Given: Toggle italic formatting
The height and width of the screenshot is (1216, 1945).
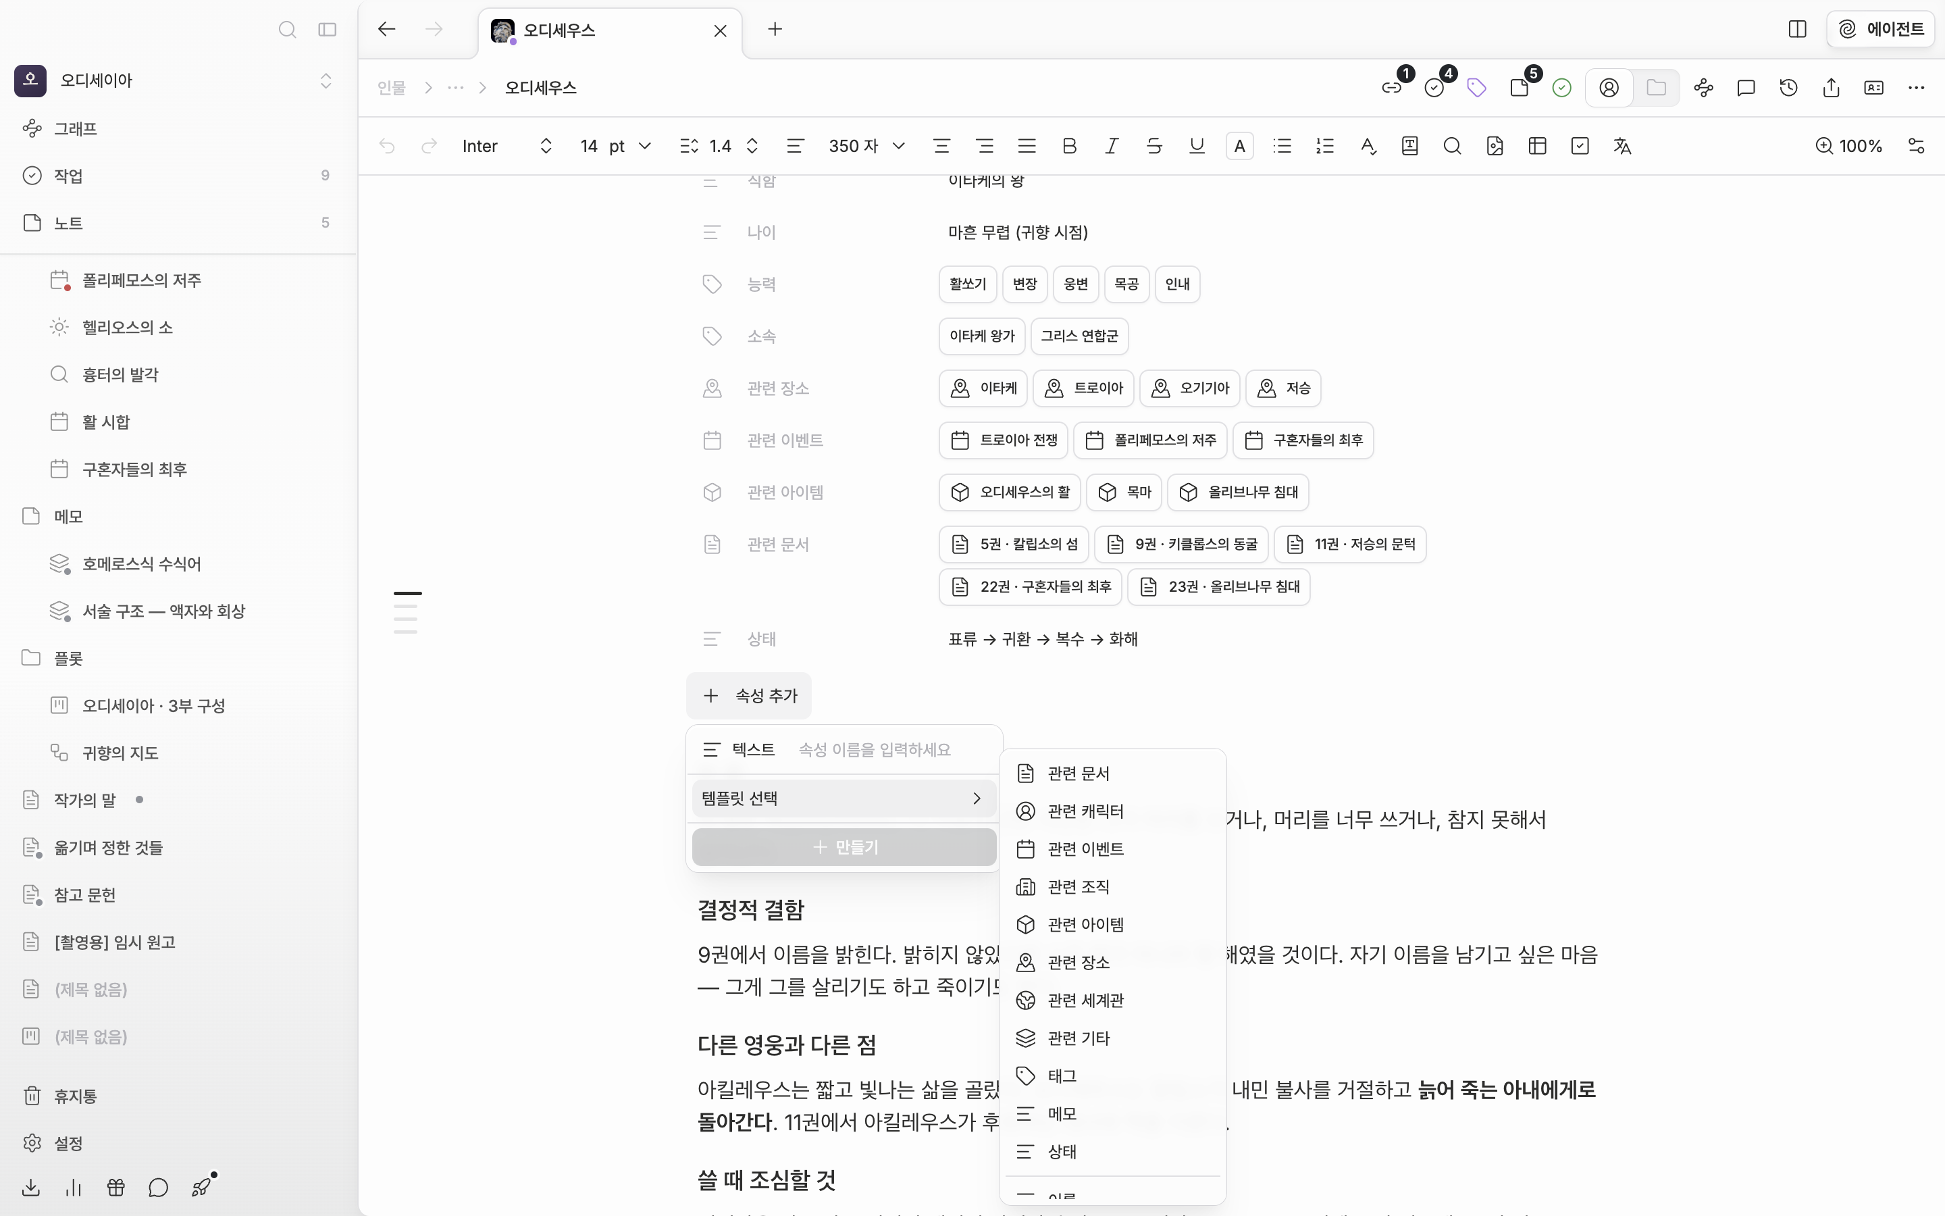Looking at the screenshot, I should pos(1112,145).
